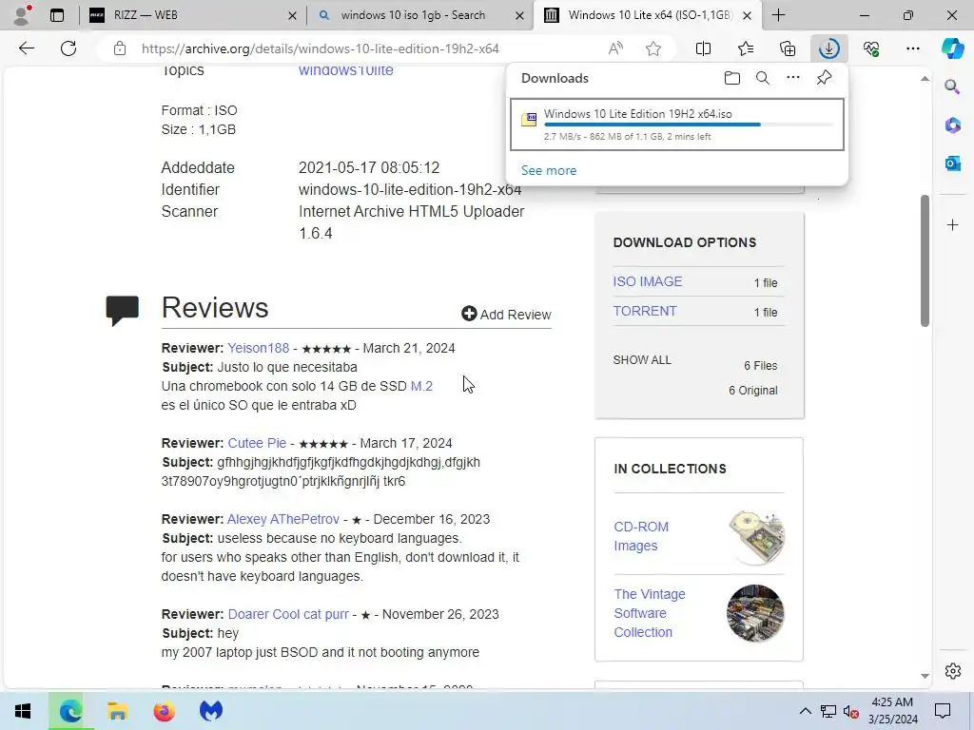Switch to windows 10 iso 1gb Search tab
The image size is (974, 730).
[420, 15]
